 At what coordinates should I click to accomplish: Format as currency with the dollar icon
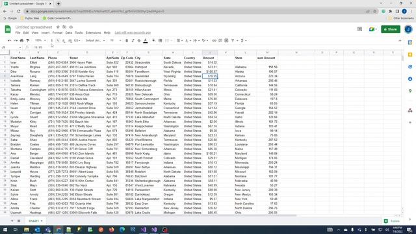click(x=52, y=40)
